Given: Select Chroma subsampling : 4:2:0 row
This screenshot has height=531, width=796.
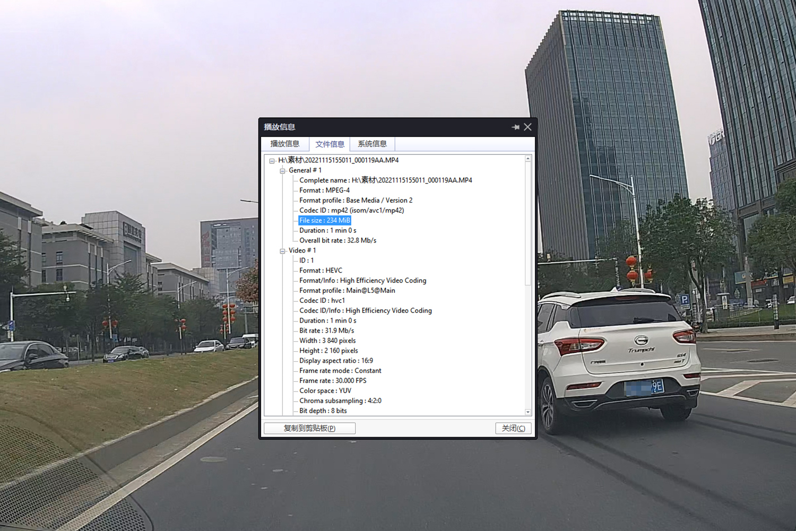Looking at the screenshot, I should pyautogui.click(x=340, y=401).
